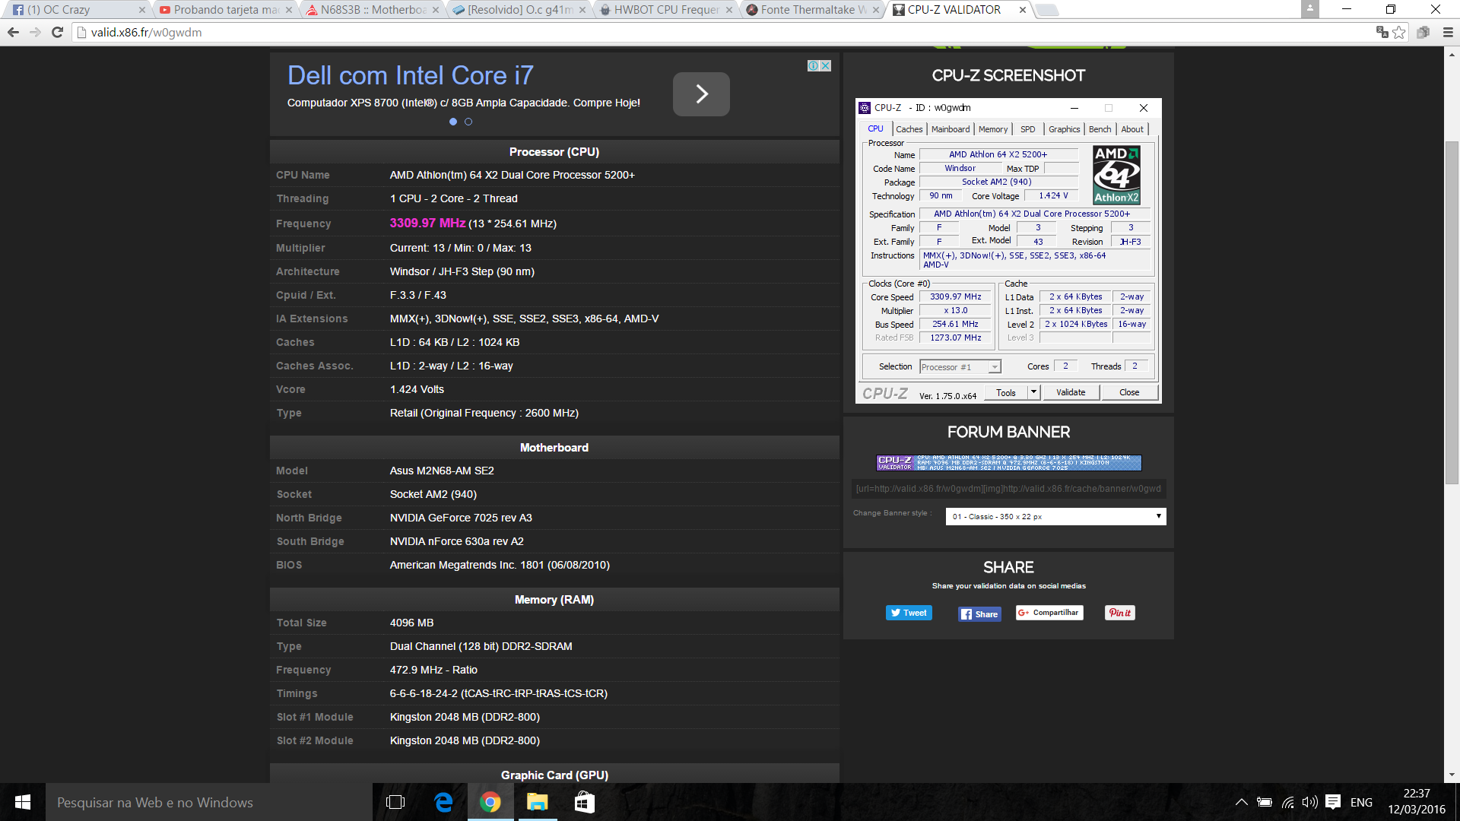Click the forum banner BBCode field
This screenshot has width=1460, height=821.
coord(1008,489)
